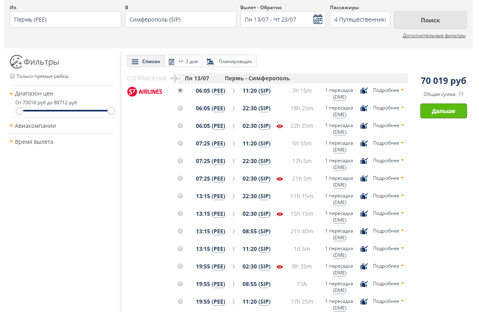Expand Подробнее for 13:15–11:20 flight
479x312 pixels.
(x=388, y=248)
